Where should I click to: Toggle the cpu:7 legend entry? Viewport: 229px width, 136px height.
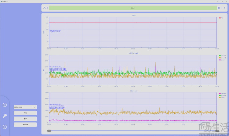(x=222, y=60)
